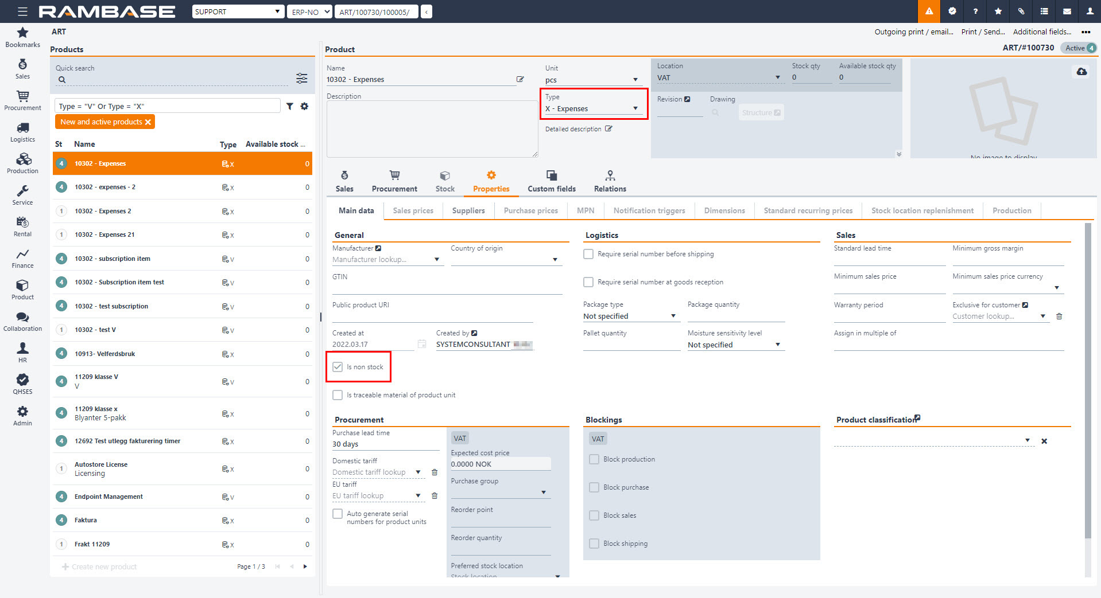1101x598 pixels.
Task: Open the Logistics truck icon
Action: (22, 131)
